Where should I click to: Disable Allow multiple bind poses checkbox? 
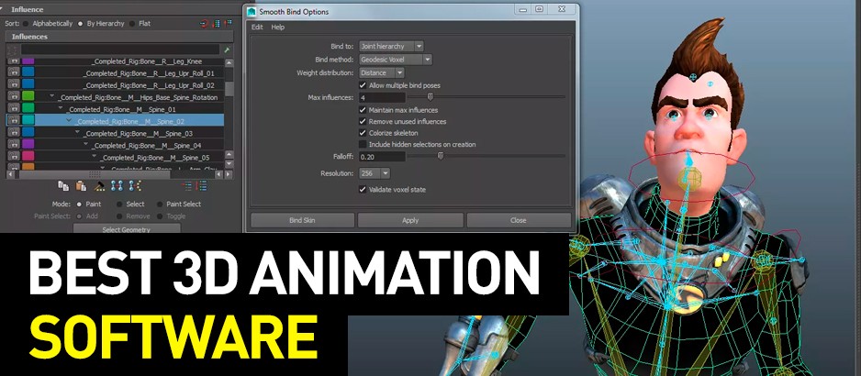[x=363, y=84]
